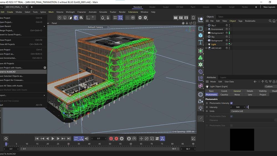Click the keyframe diamond icon near timeline

point(6,139)
